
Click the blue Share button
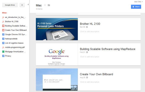(x=136, y=7)
